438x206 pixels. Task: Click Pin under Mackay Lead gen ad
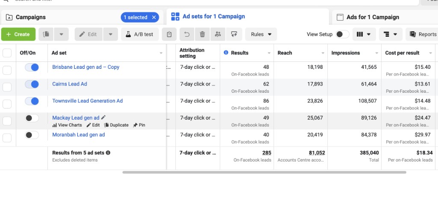tap(139, 125)
